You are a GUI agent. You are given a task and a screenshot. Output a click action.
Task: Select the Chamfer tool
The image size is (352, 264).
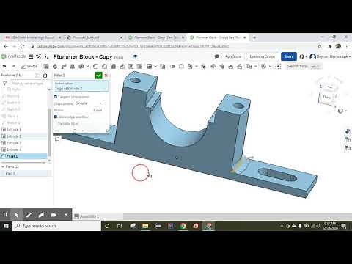click(104, 66)
